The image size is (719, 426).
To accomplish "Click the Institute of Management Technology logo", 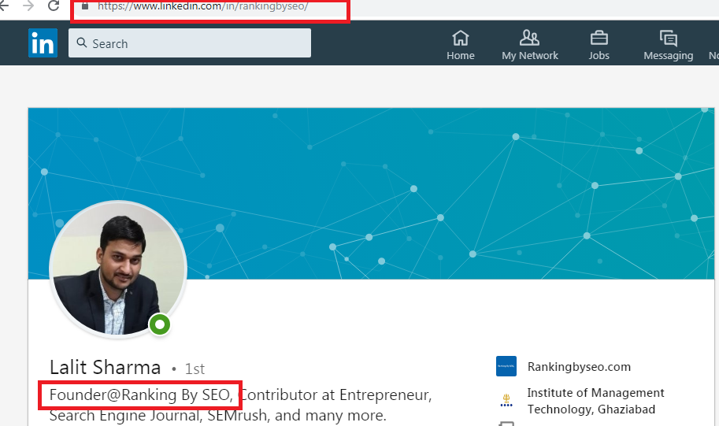I will (506, 401).
